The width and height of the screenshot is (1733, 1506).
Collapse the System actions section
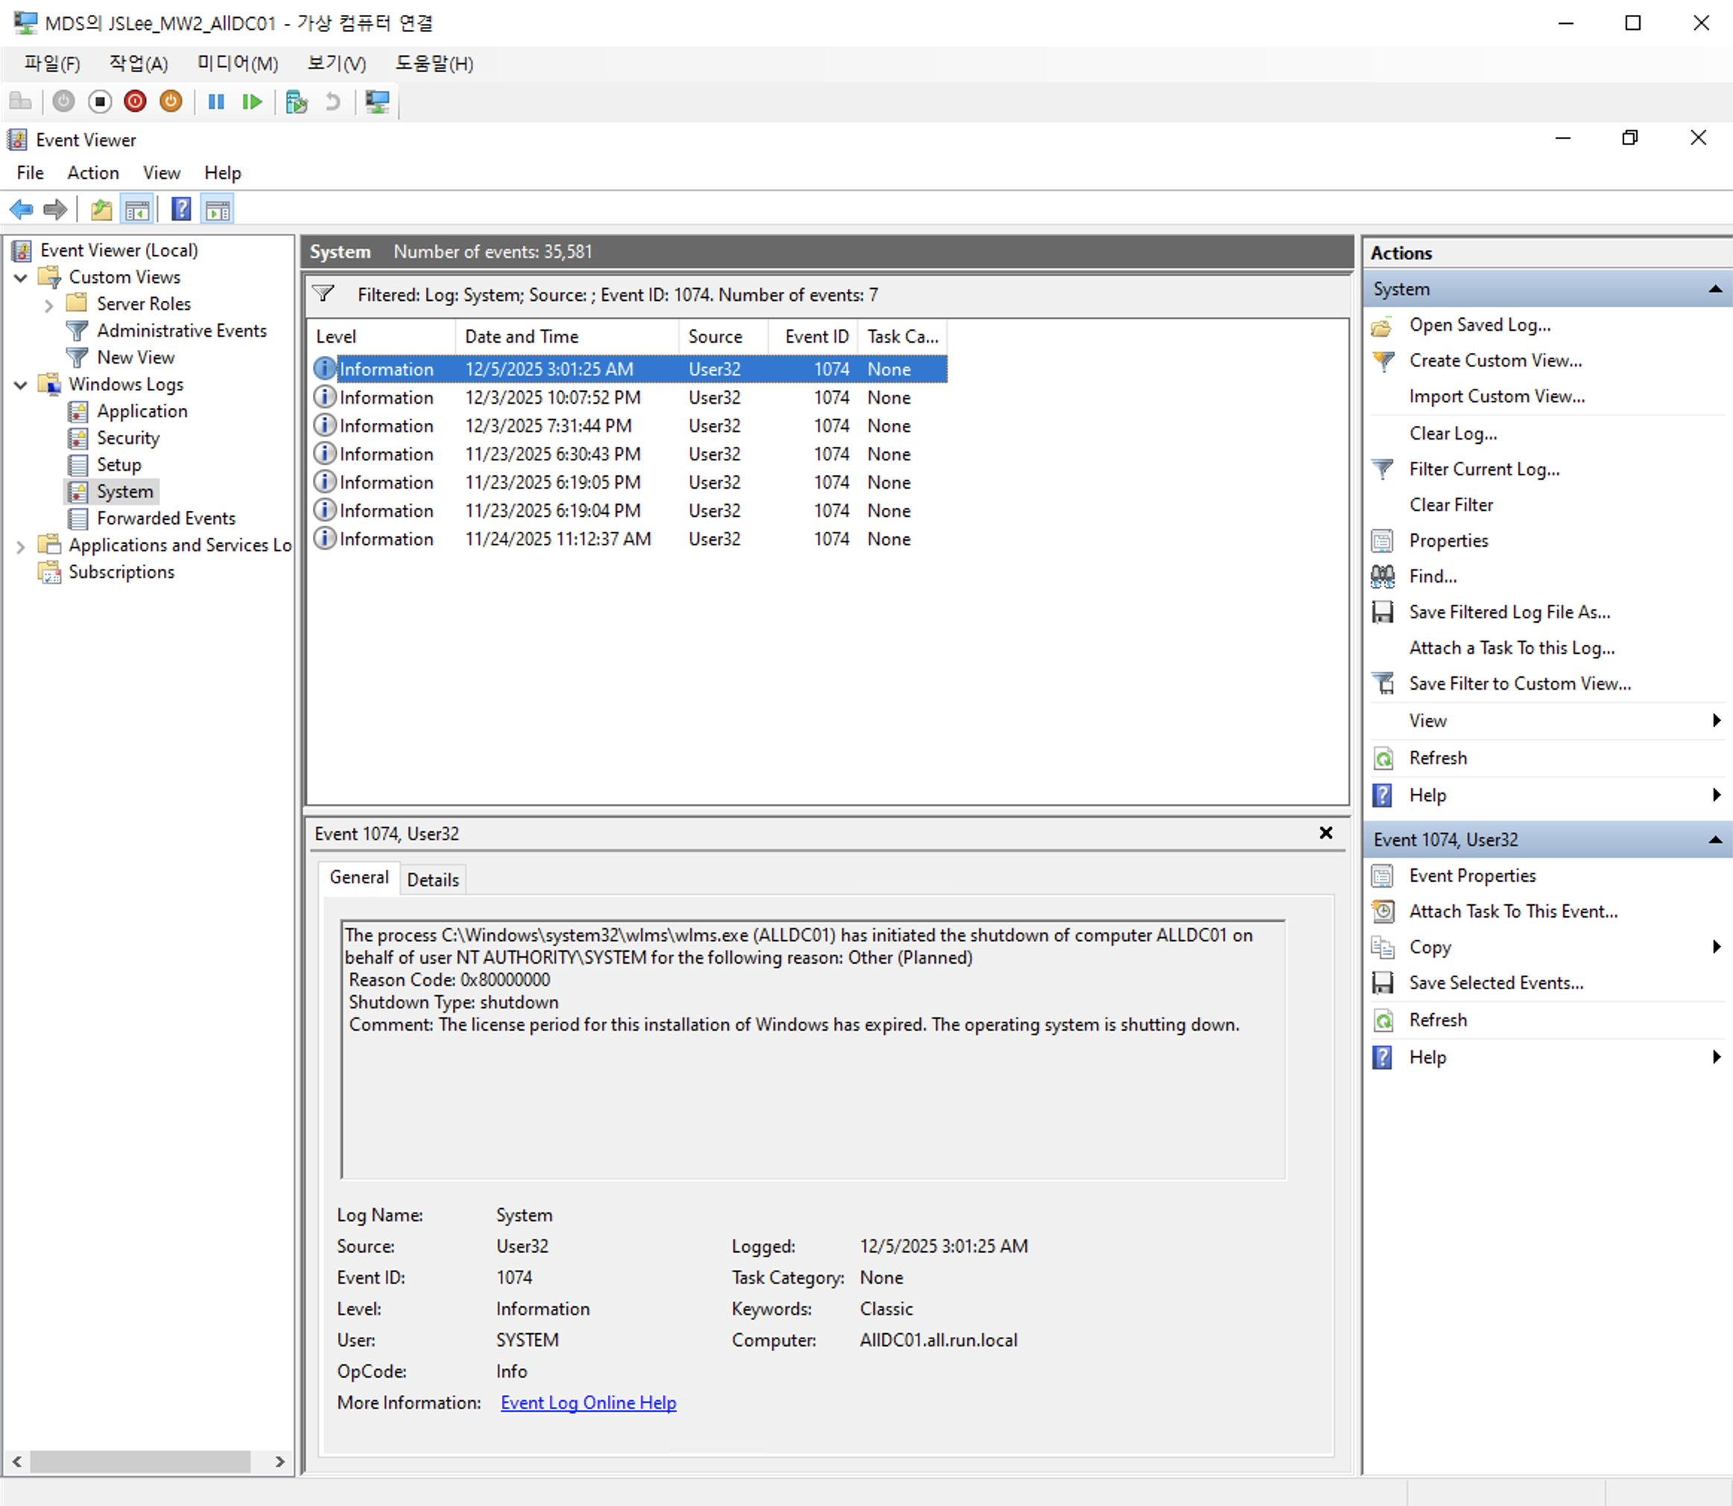(1714, 289)
